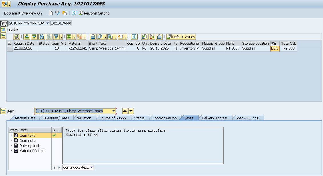Click the Default Values button

click(x=181, y=37)
